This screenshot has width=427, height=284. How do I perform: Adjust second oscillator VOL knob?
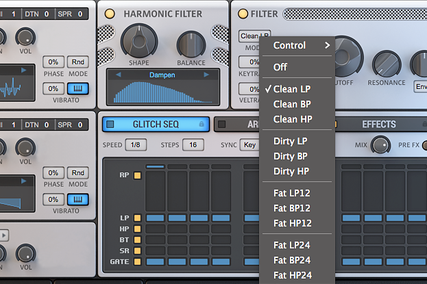25,148
